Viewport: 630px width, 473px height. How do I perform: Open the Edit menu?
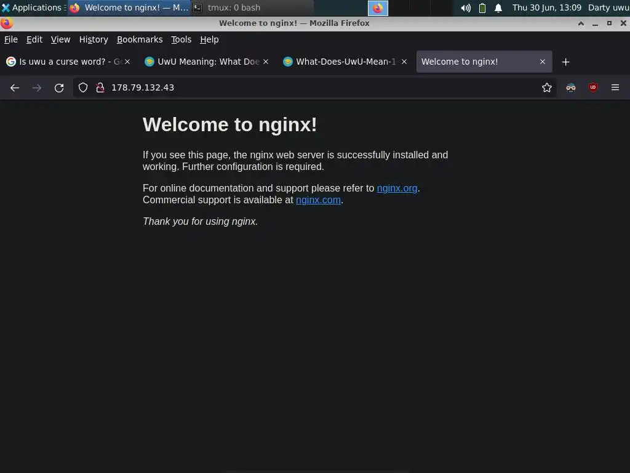34,39
